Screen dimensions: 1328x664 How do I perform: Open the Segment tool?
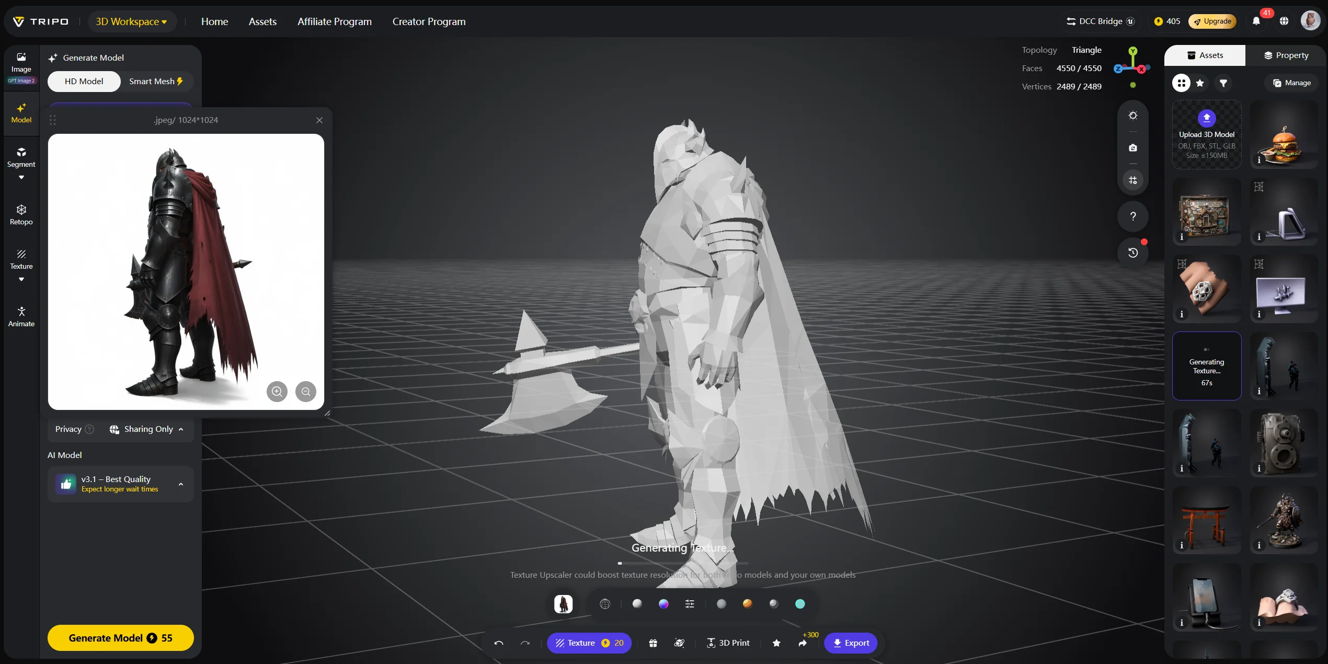pyautogui.click(x=21, y=157)
